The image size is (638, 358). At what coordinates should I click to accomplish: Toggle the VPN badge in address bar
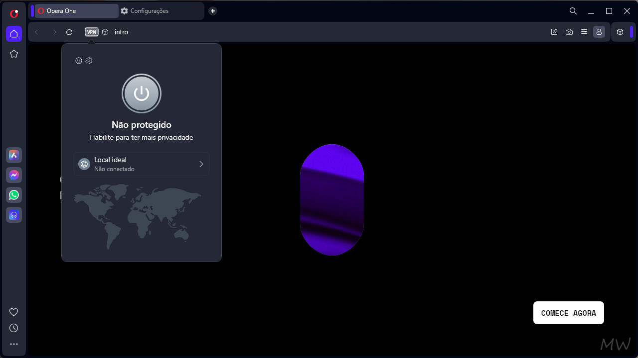click(92, 32)
